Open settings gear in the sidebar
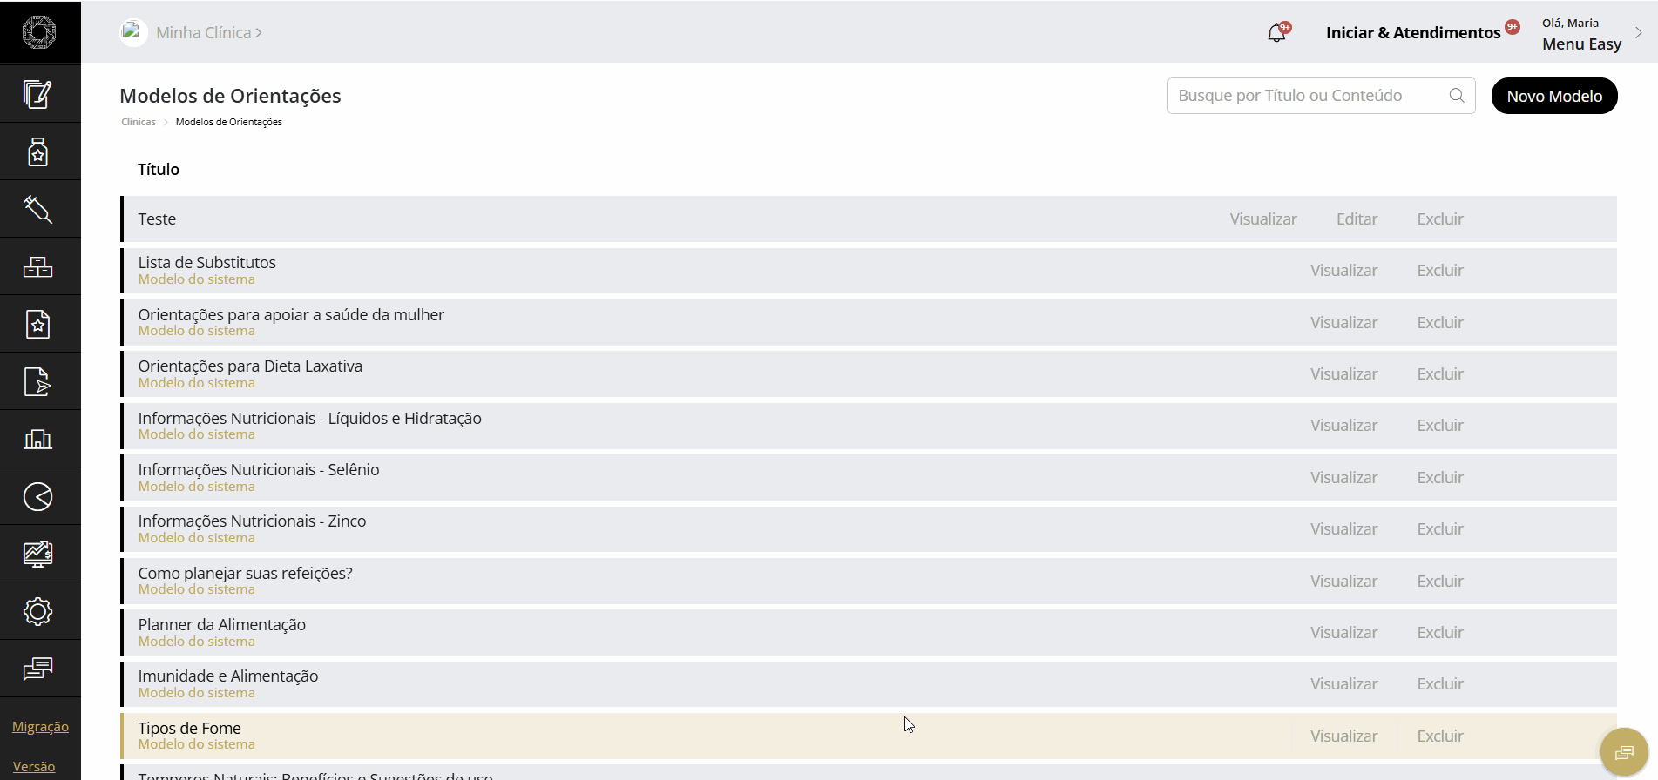1658x780 pixels. pyautogui.click(x=37, y=611)
